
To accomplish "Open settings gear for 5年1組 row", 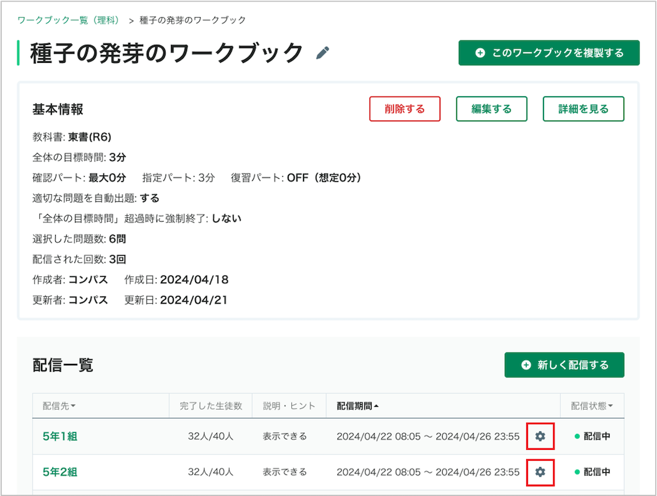I will [x=540, y=436].
